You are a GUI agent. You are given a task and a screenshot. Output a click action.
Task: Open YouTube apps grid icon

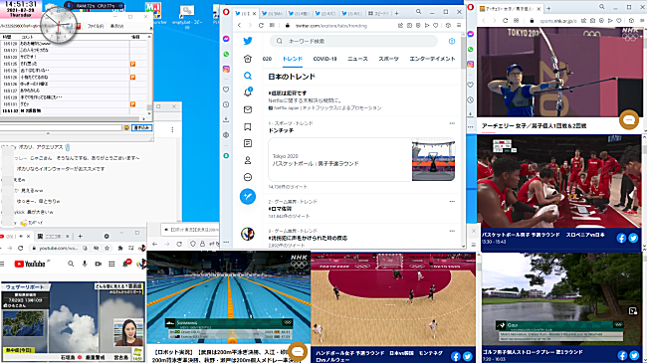click(x=111, y=264)
